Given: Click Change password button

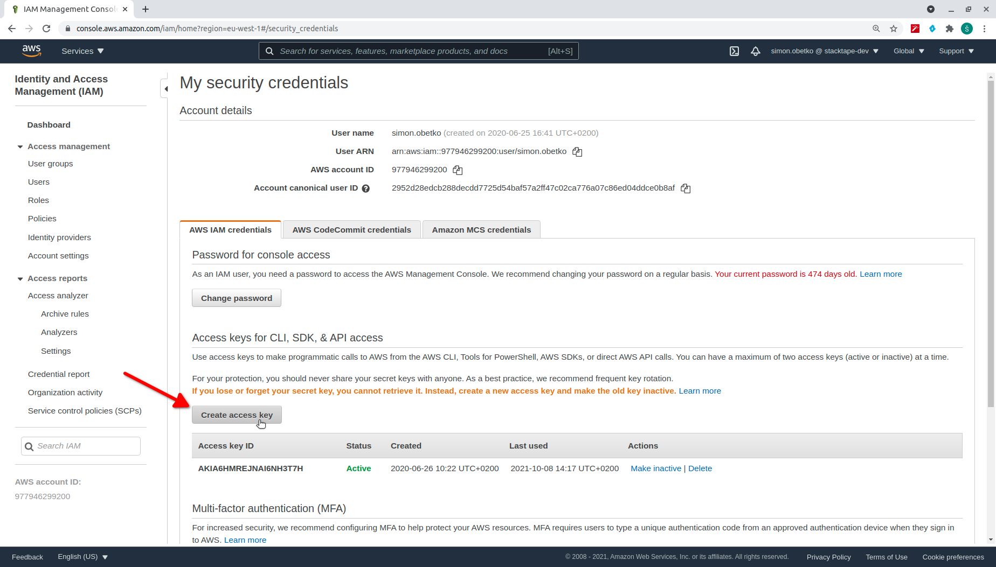Looking at the screenshot, I should (237, 298).
